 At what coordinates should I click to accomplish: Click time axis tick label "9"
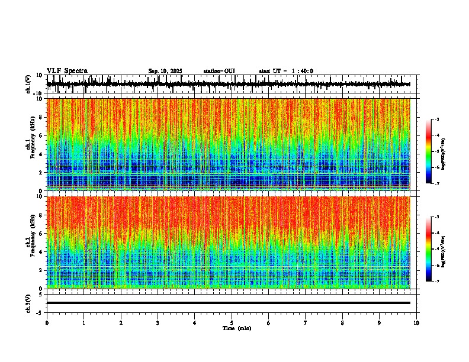(379, 323)
